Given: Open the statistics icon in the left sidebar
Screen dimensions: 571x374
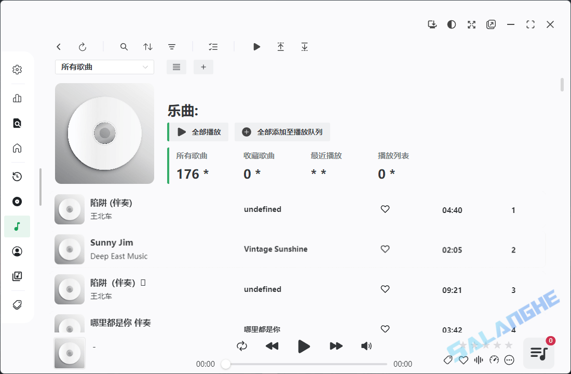Looking at the screenshot, I should 17,98.
